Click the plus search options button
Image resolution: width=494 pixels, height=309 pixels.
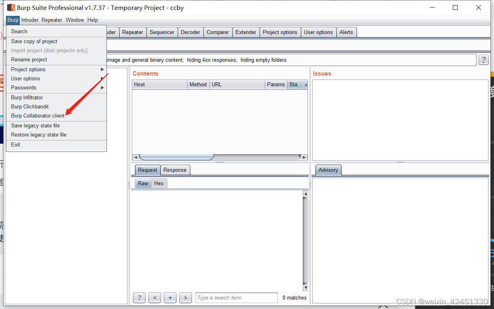tap(170, 298)
